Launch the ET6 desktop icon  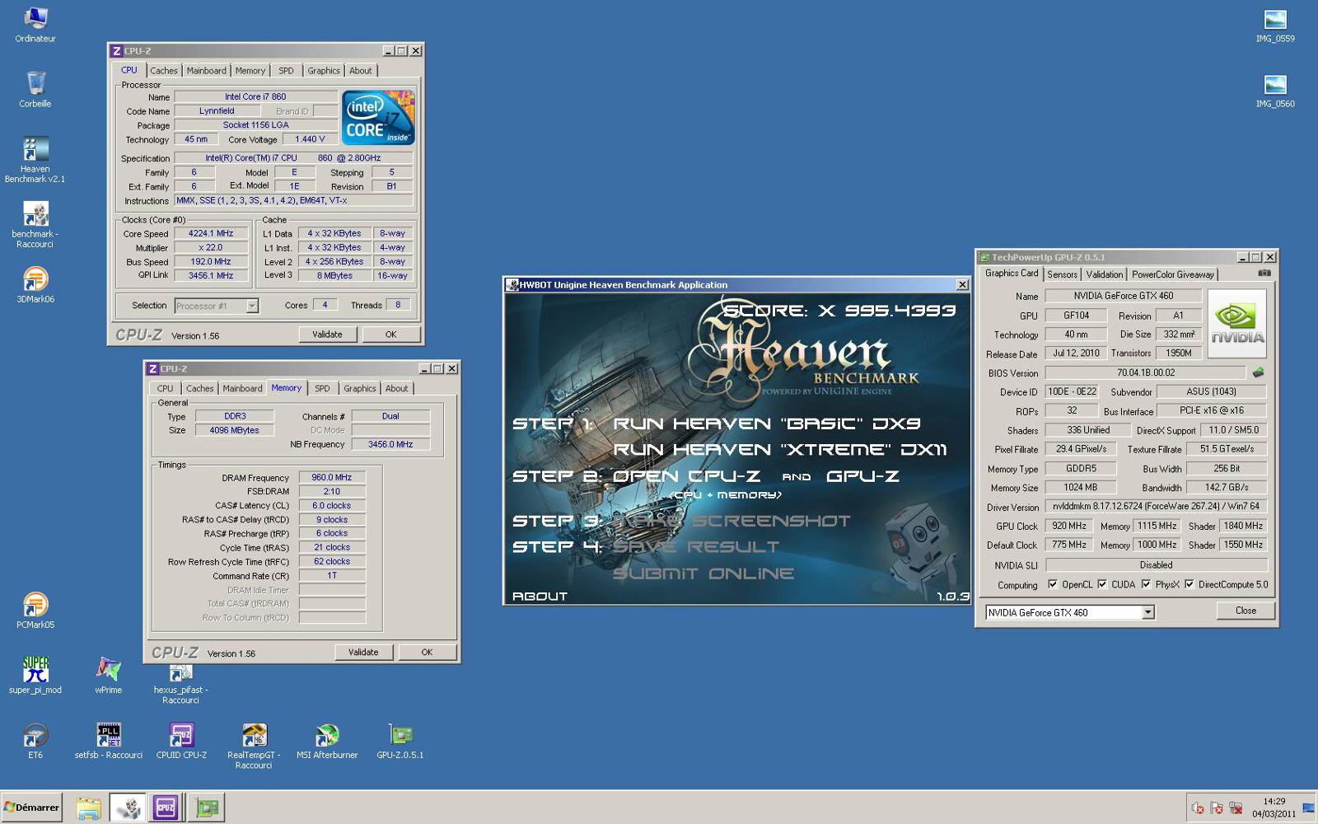(x=35, y=741)
